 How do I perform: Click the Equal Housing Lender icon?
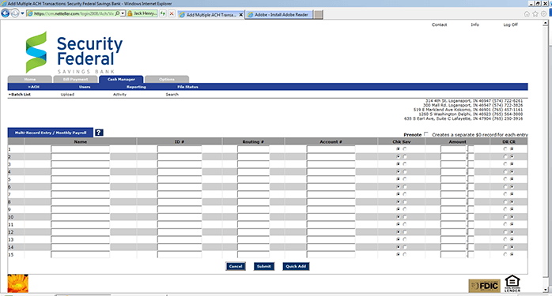tap(512, 283)
